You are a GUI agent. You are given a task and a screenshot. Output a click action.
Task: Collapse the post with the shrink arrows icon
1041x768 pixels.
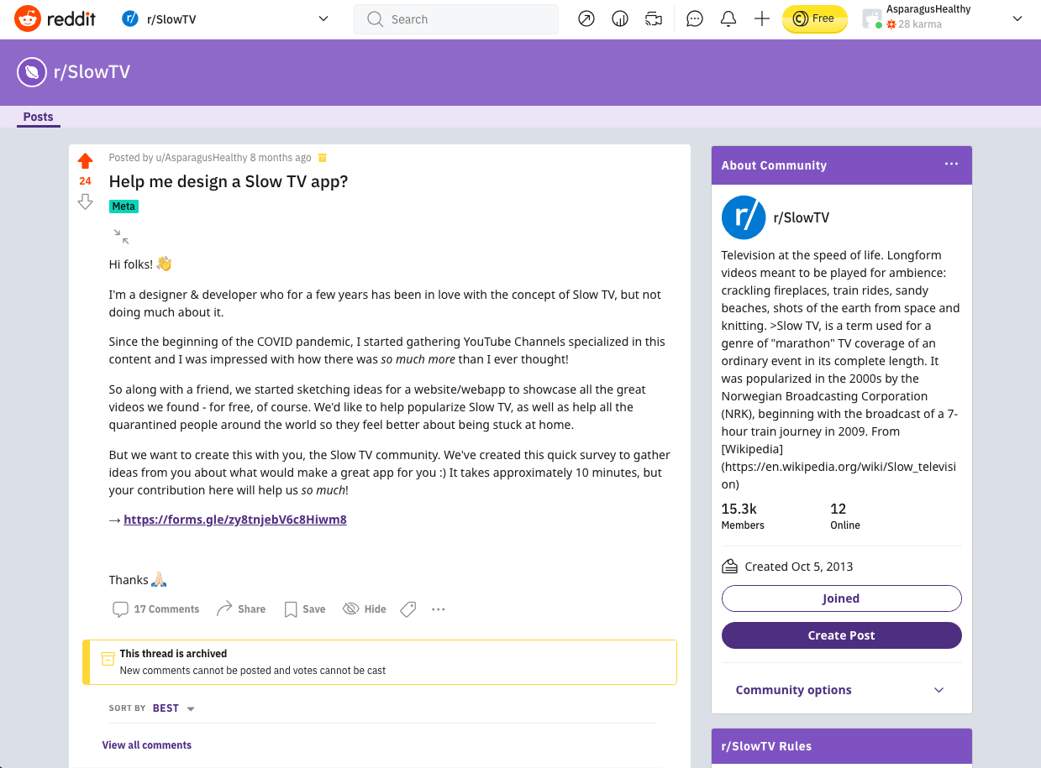click(x=121, y=237)
